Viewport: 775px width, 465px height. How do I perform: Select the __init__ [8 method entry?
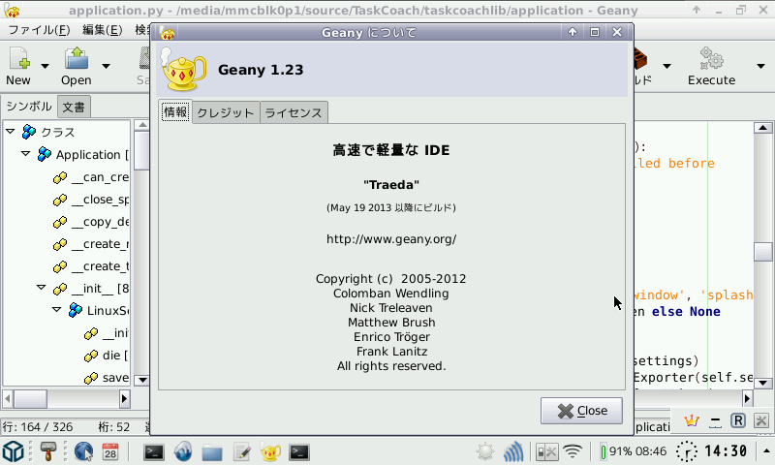click(x=91, y=289)
